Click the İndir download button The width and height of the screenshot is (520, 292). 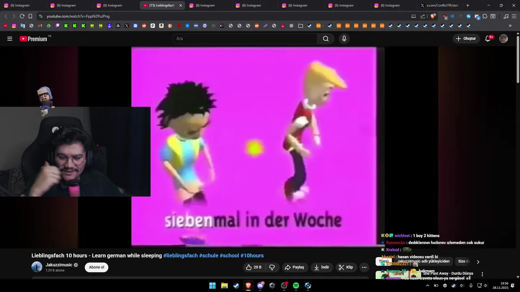pyautogui.click(x=322, y=267)
